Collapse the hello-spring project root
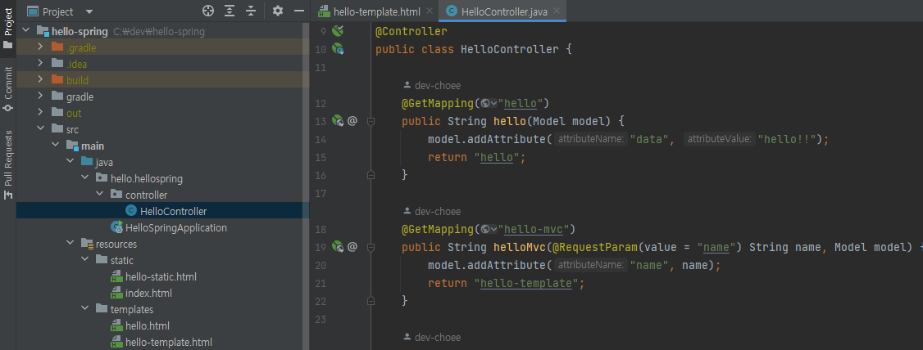 [x=26, y=31]
